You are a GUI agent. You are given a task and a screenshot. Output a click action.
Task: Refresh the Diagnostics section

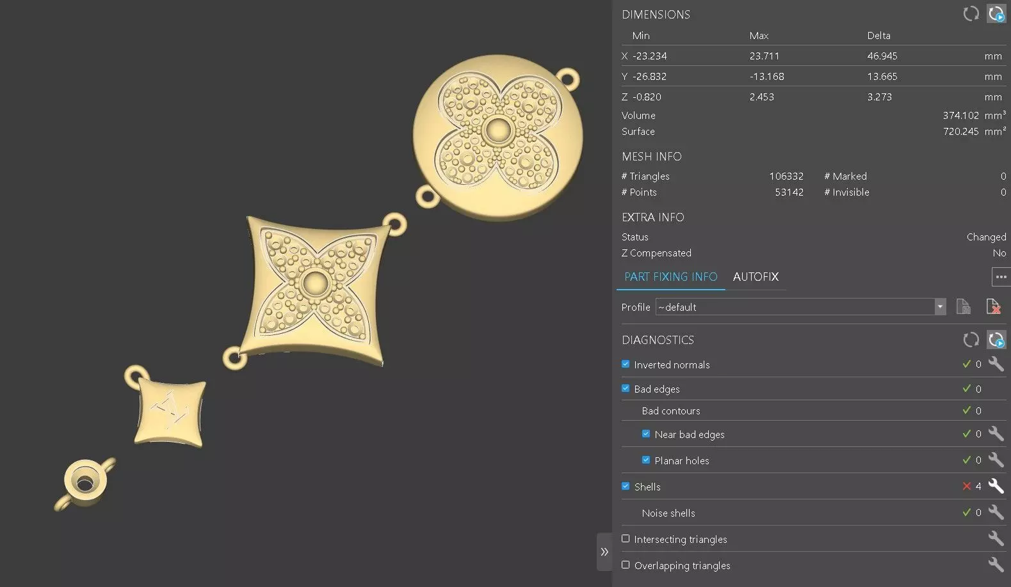[x=971, y=340]
